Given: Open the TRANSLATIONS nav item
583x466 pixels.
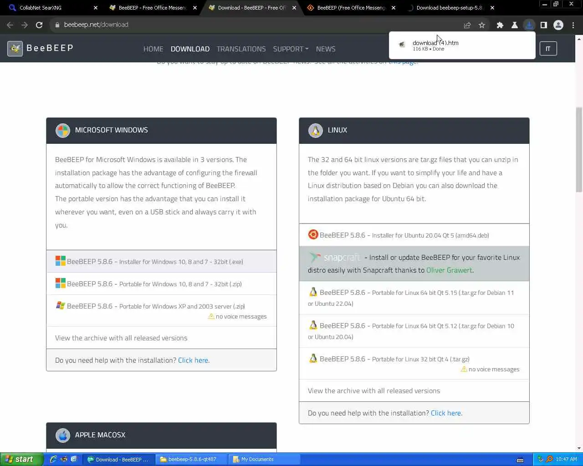Looking at the screenshot, I should pyautogui.click(x=241, y=49).
